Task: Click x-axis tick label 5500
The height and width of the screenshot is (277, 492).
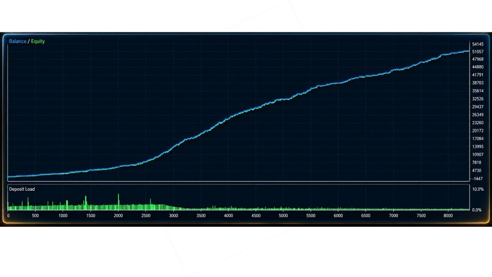Action: coord(311,216)
